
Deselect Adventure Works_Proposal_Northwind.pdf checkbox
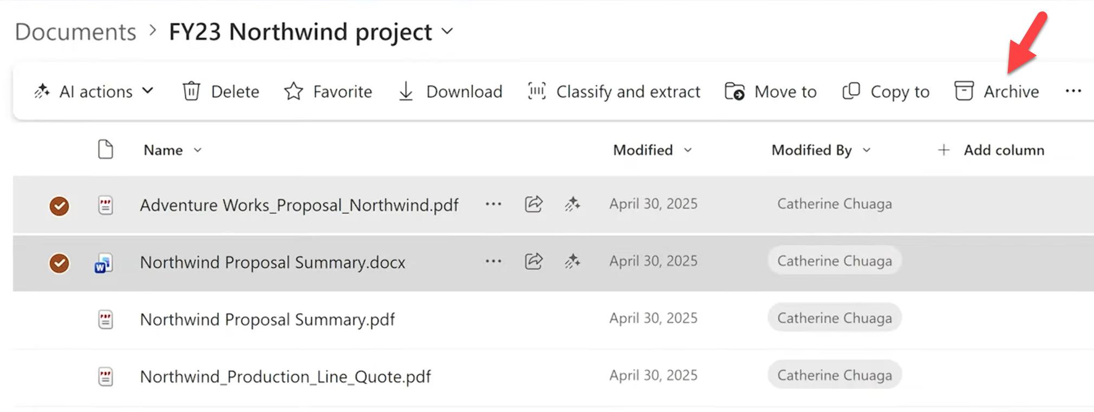(x=59, y=205)
